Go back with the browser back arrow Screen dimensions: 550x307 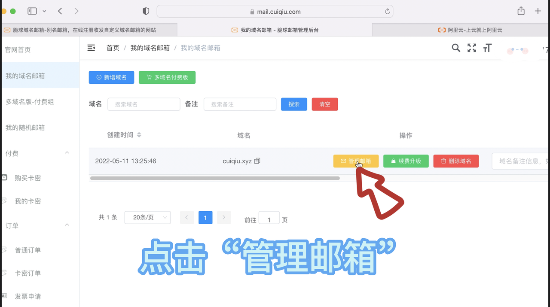click(x=60, y=11)
